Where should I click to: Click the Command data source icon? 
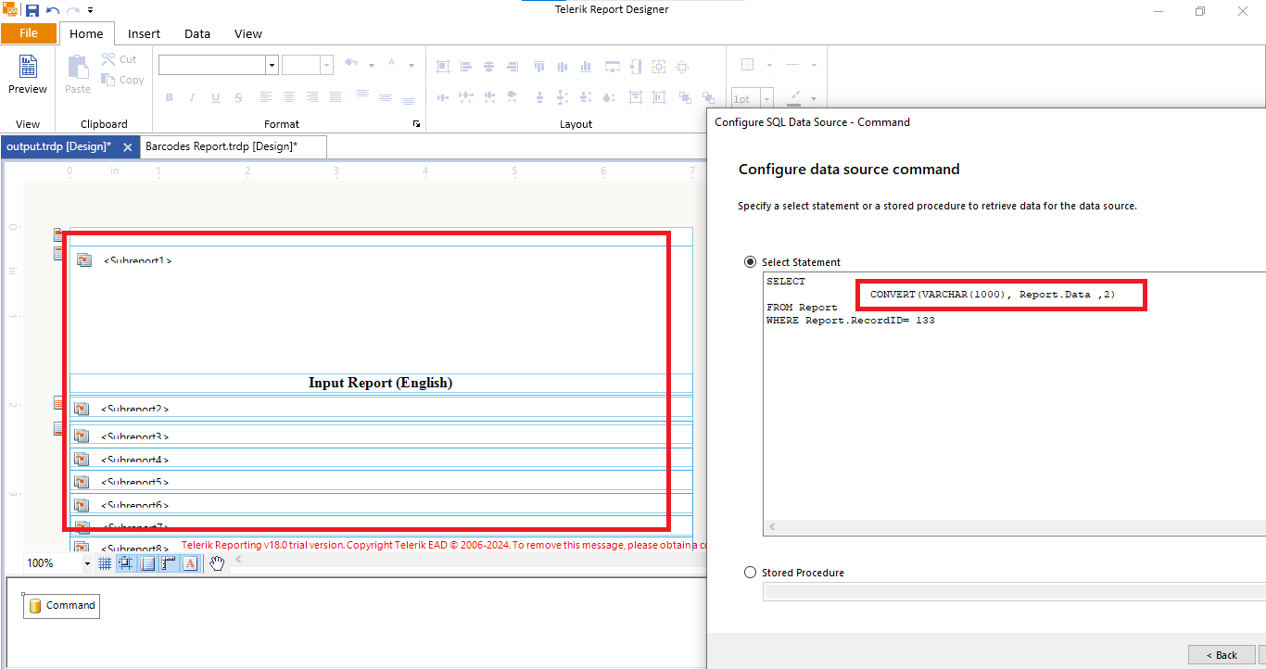coord(35,606)
